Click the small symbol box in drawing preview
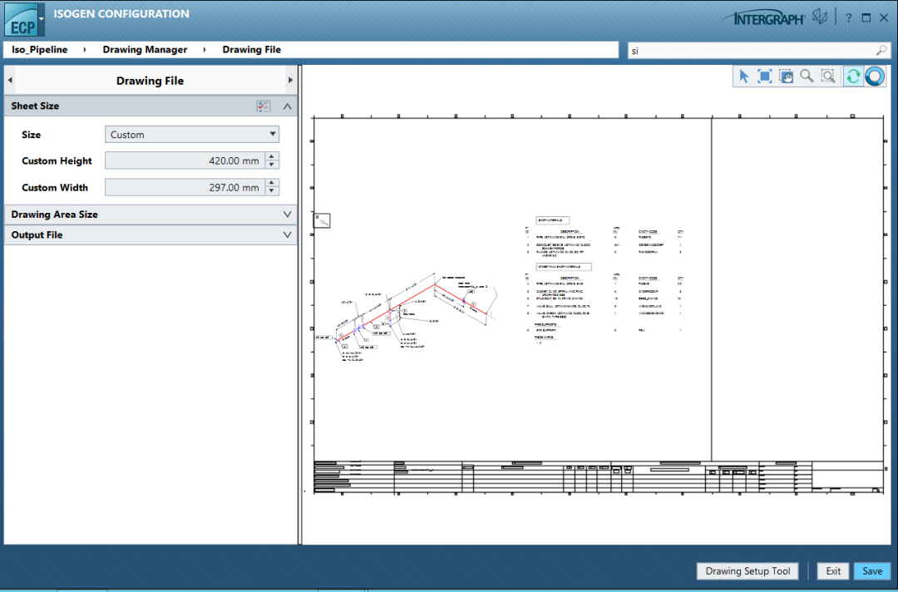 click(322, 220)
